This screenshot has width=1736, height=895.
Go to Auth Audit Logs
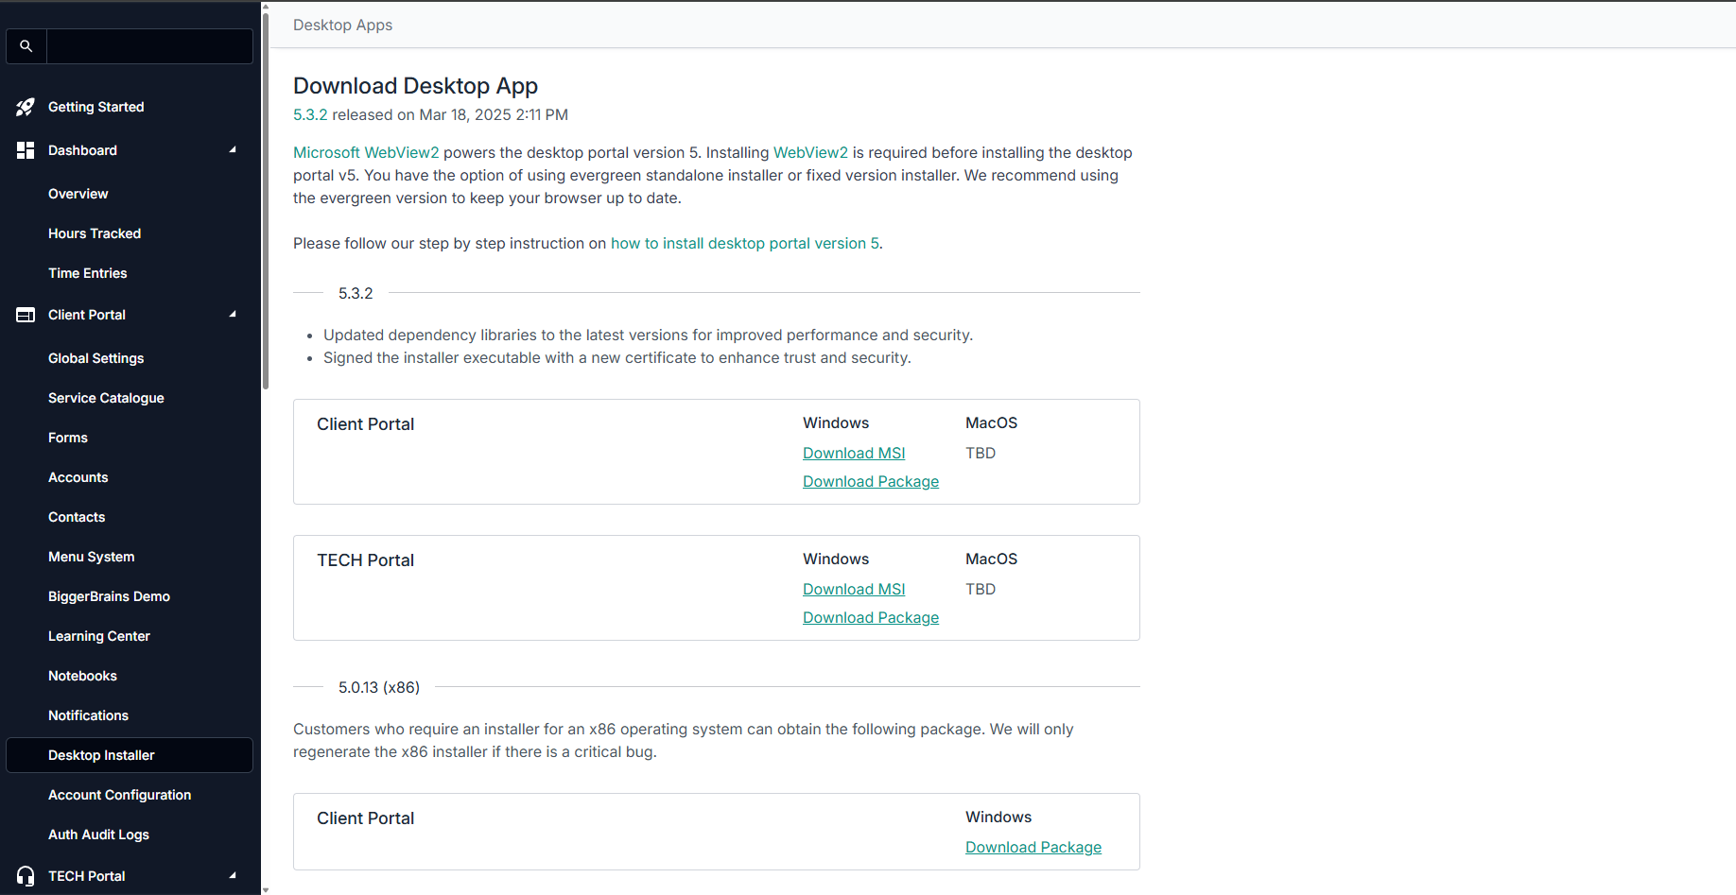[x=98, y=835]
